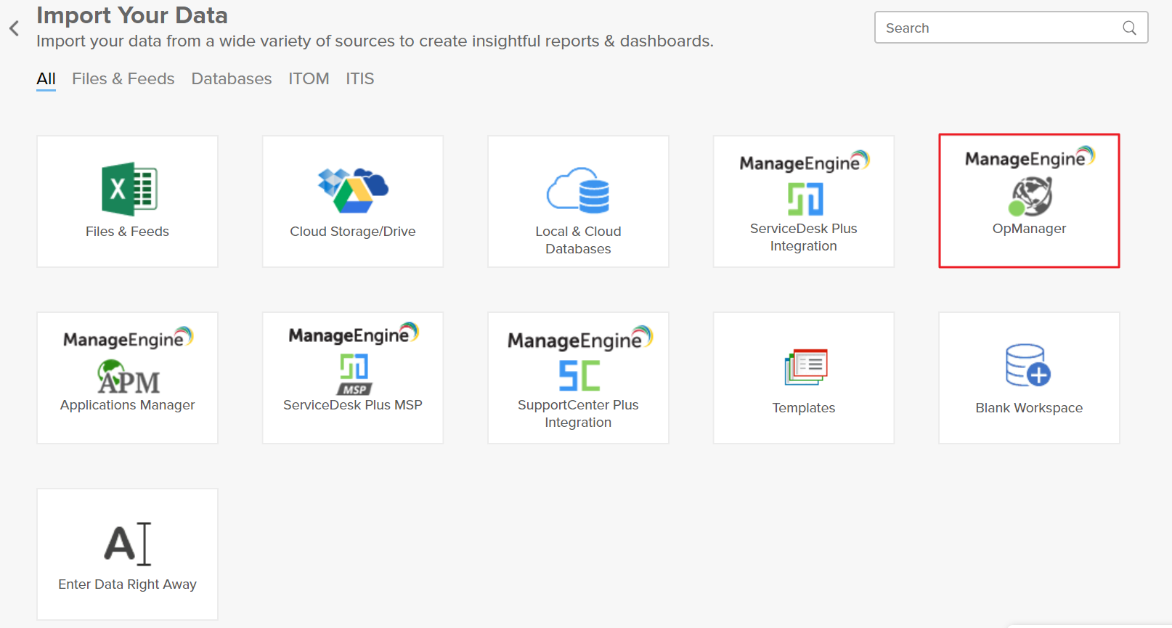Click the OpManager globe icon
This screenshot has width=1172, height=628.
tap(1030, 197)
